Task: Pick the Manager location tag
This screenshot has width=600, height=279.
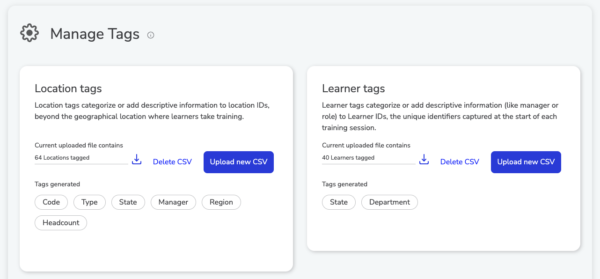Action: point(173,202)
